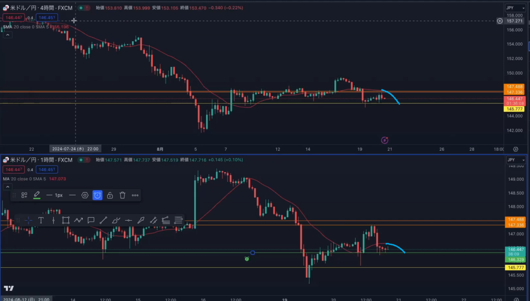Open the line style selector

click(x=72, y=195)
